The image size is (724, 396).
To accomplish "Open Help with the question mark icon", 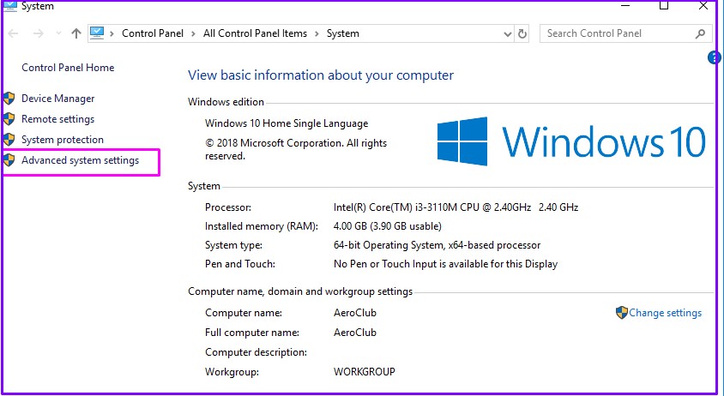I will point(714,57).
